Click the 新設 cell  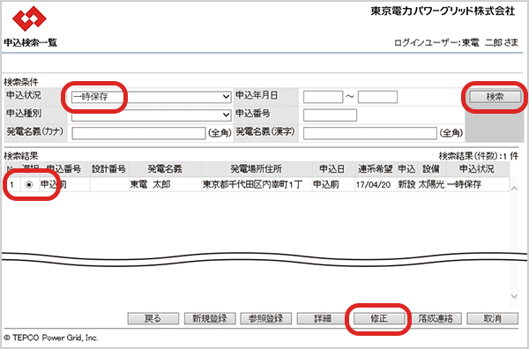406,184
